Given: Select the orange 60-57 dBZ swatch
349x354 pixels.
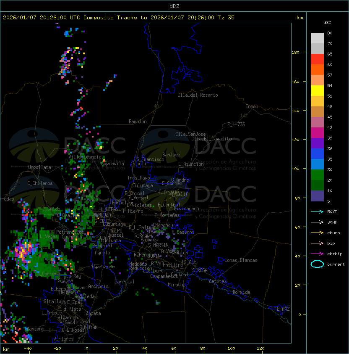Looking at the screenshot, I should [317, 69].
